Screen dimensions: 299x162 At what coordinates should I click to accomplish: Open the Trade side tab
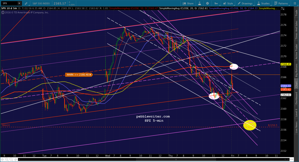(296, 13)
